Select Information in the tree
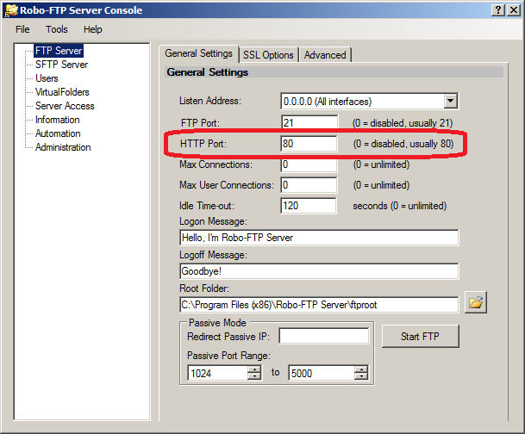 click(58, 120)
